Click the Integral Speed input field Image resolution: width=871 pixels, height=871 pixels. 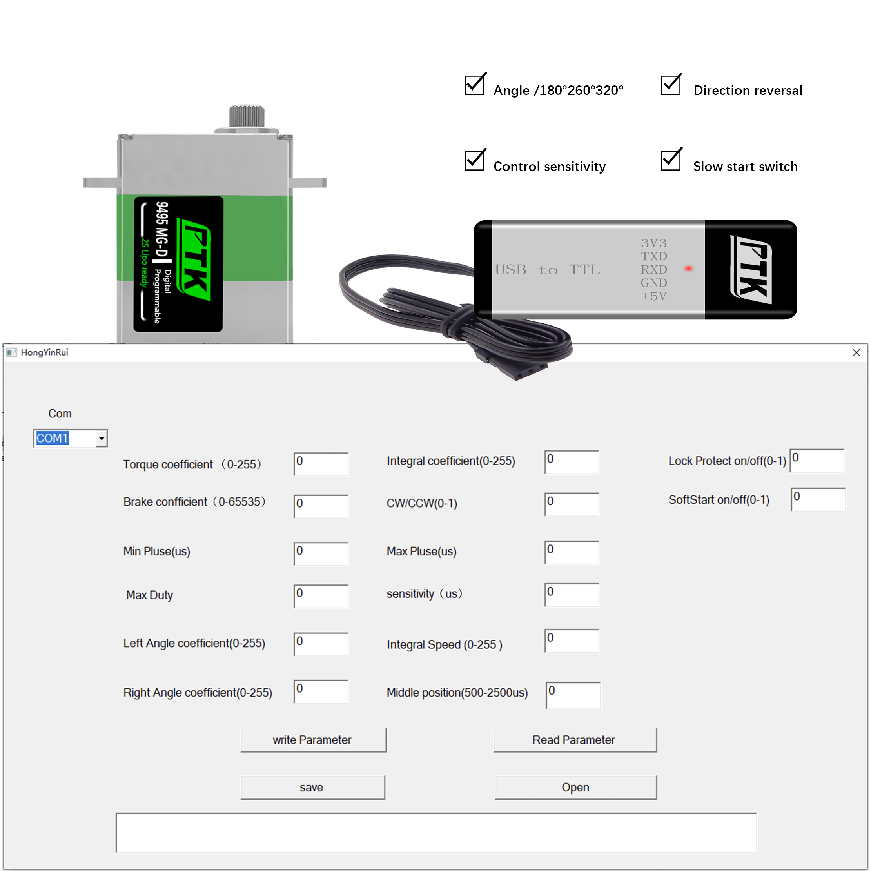pos(572,641)
